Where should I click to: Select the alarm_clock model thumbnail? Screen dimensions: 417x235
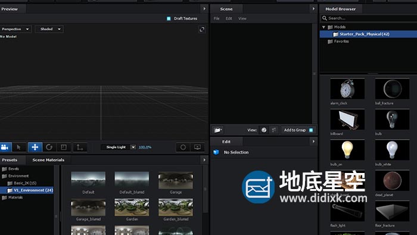tap(347, 89)
